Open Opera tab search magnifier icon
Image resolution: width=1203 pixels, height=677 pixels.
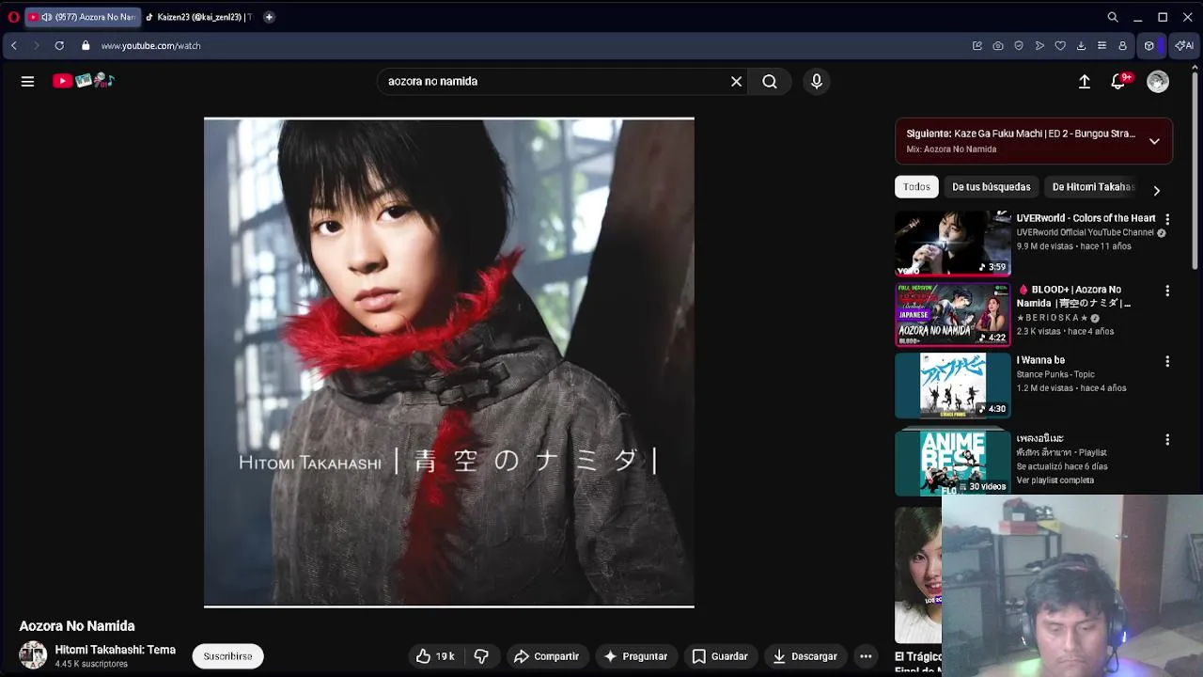point(1113,17)
